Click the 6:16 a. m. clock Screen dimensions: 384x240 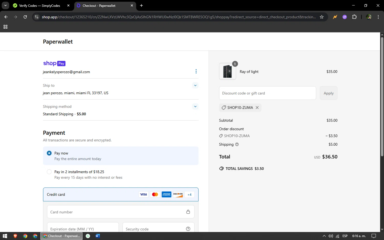pos(359,236)
